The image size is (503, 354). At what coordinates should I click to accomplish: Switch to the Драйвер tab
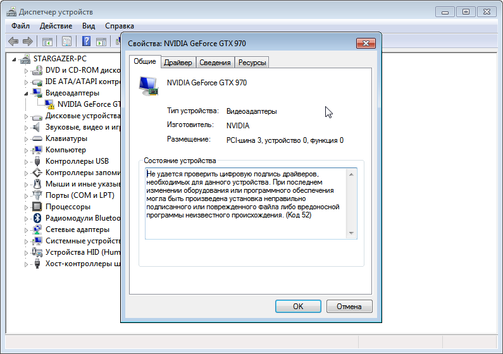tap(178, 63)
